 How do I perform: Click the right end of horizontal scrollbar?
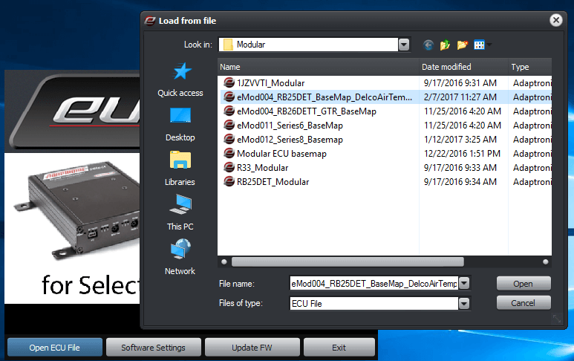pos(546,261)
